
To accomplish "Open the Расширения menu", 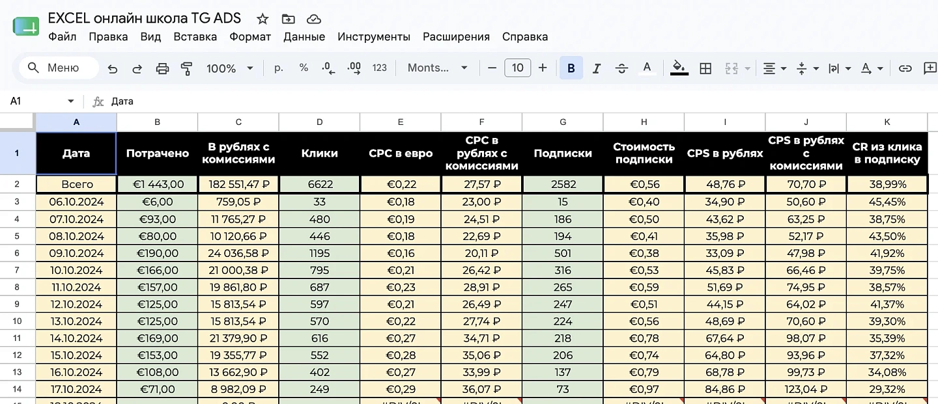I will point(456,37).
